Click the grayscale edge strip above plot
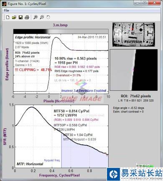This screenshot has height=181, width=163. [61, 31]
